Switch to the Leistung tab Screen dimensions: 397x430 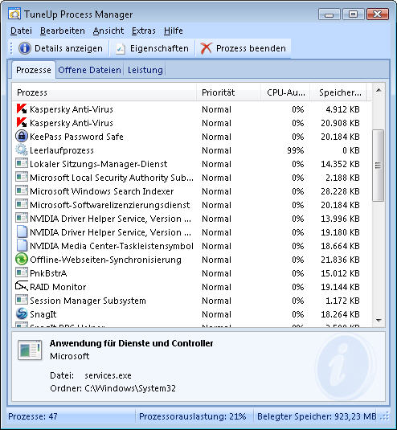pos(145,70)
